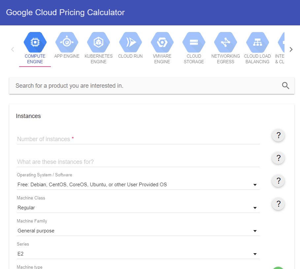Click the Machine type label

(30, 267)
